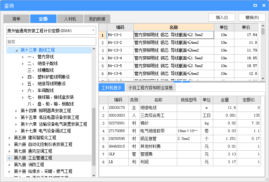Screen dimensions: 269x182
Task: Collapse 第十三章 配线工程 node
Action: pyautogui.click(x=16, y=51)
